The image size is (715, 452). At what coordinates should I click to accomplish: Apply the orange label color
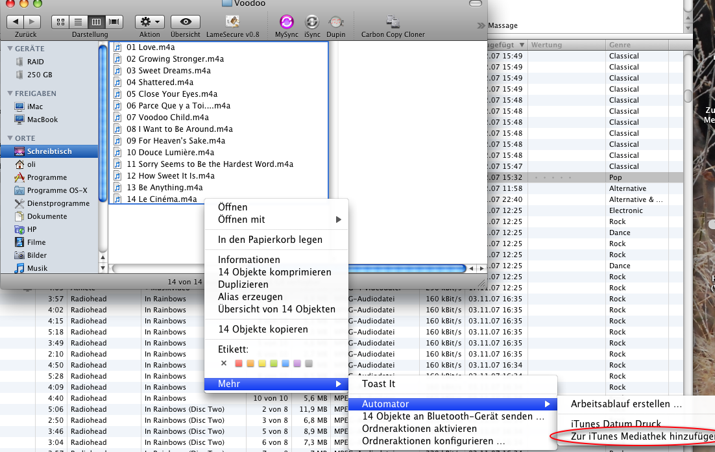[x=250, y=364]
